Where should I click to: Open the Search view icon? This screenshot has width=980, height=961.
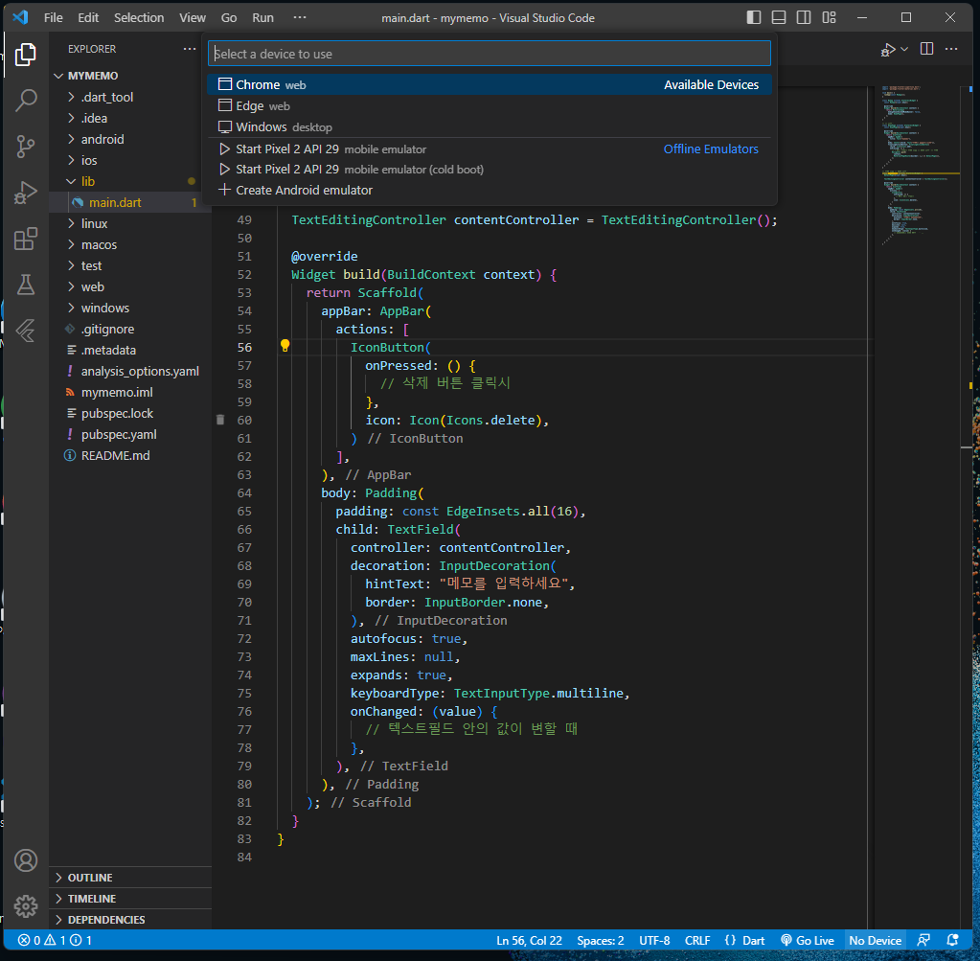click(x=26, y=100)
